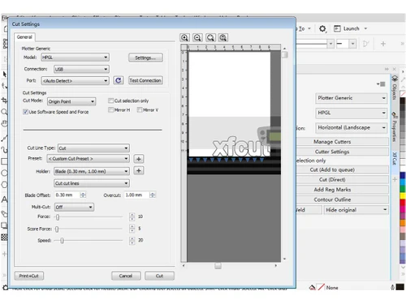Click Cutter Settings in docker
Screen dimensions: 406x304
343,152
